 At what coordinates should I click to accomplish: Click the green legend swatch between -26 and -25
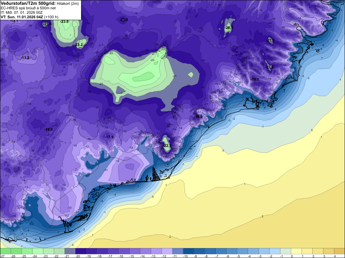[x=16, y=251]
